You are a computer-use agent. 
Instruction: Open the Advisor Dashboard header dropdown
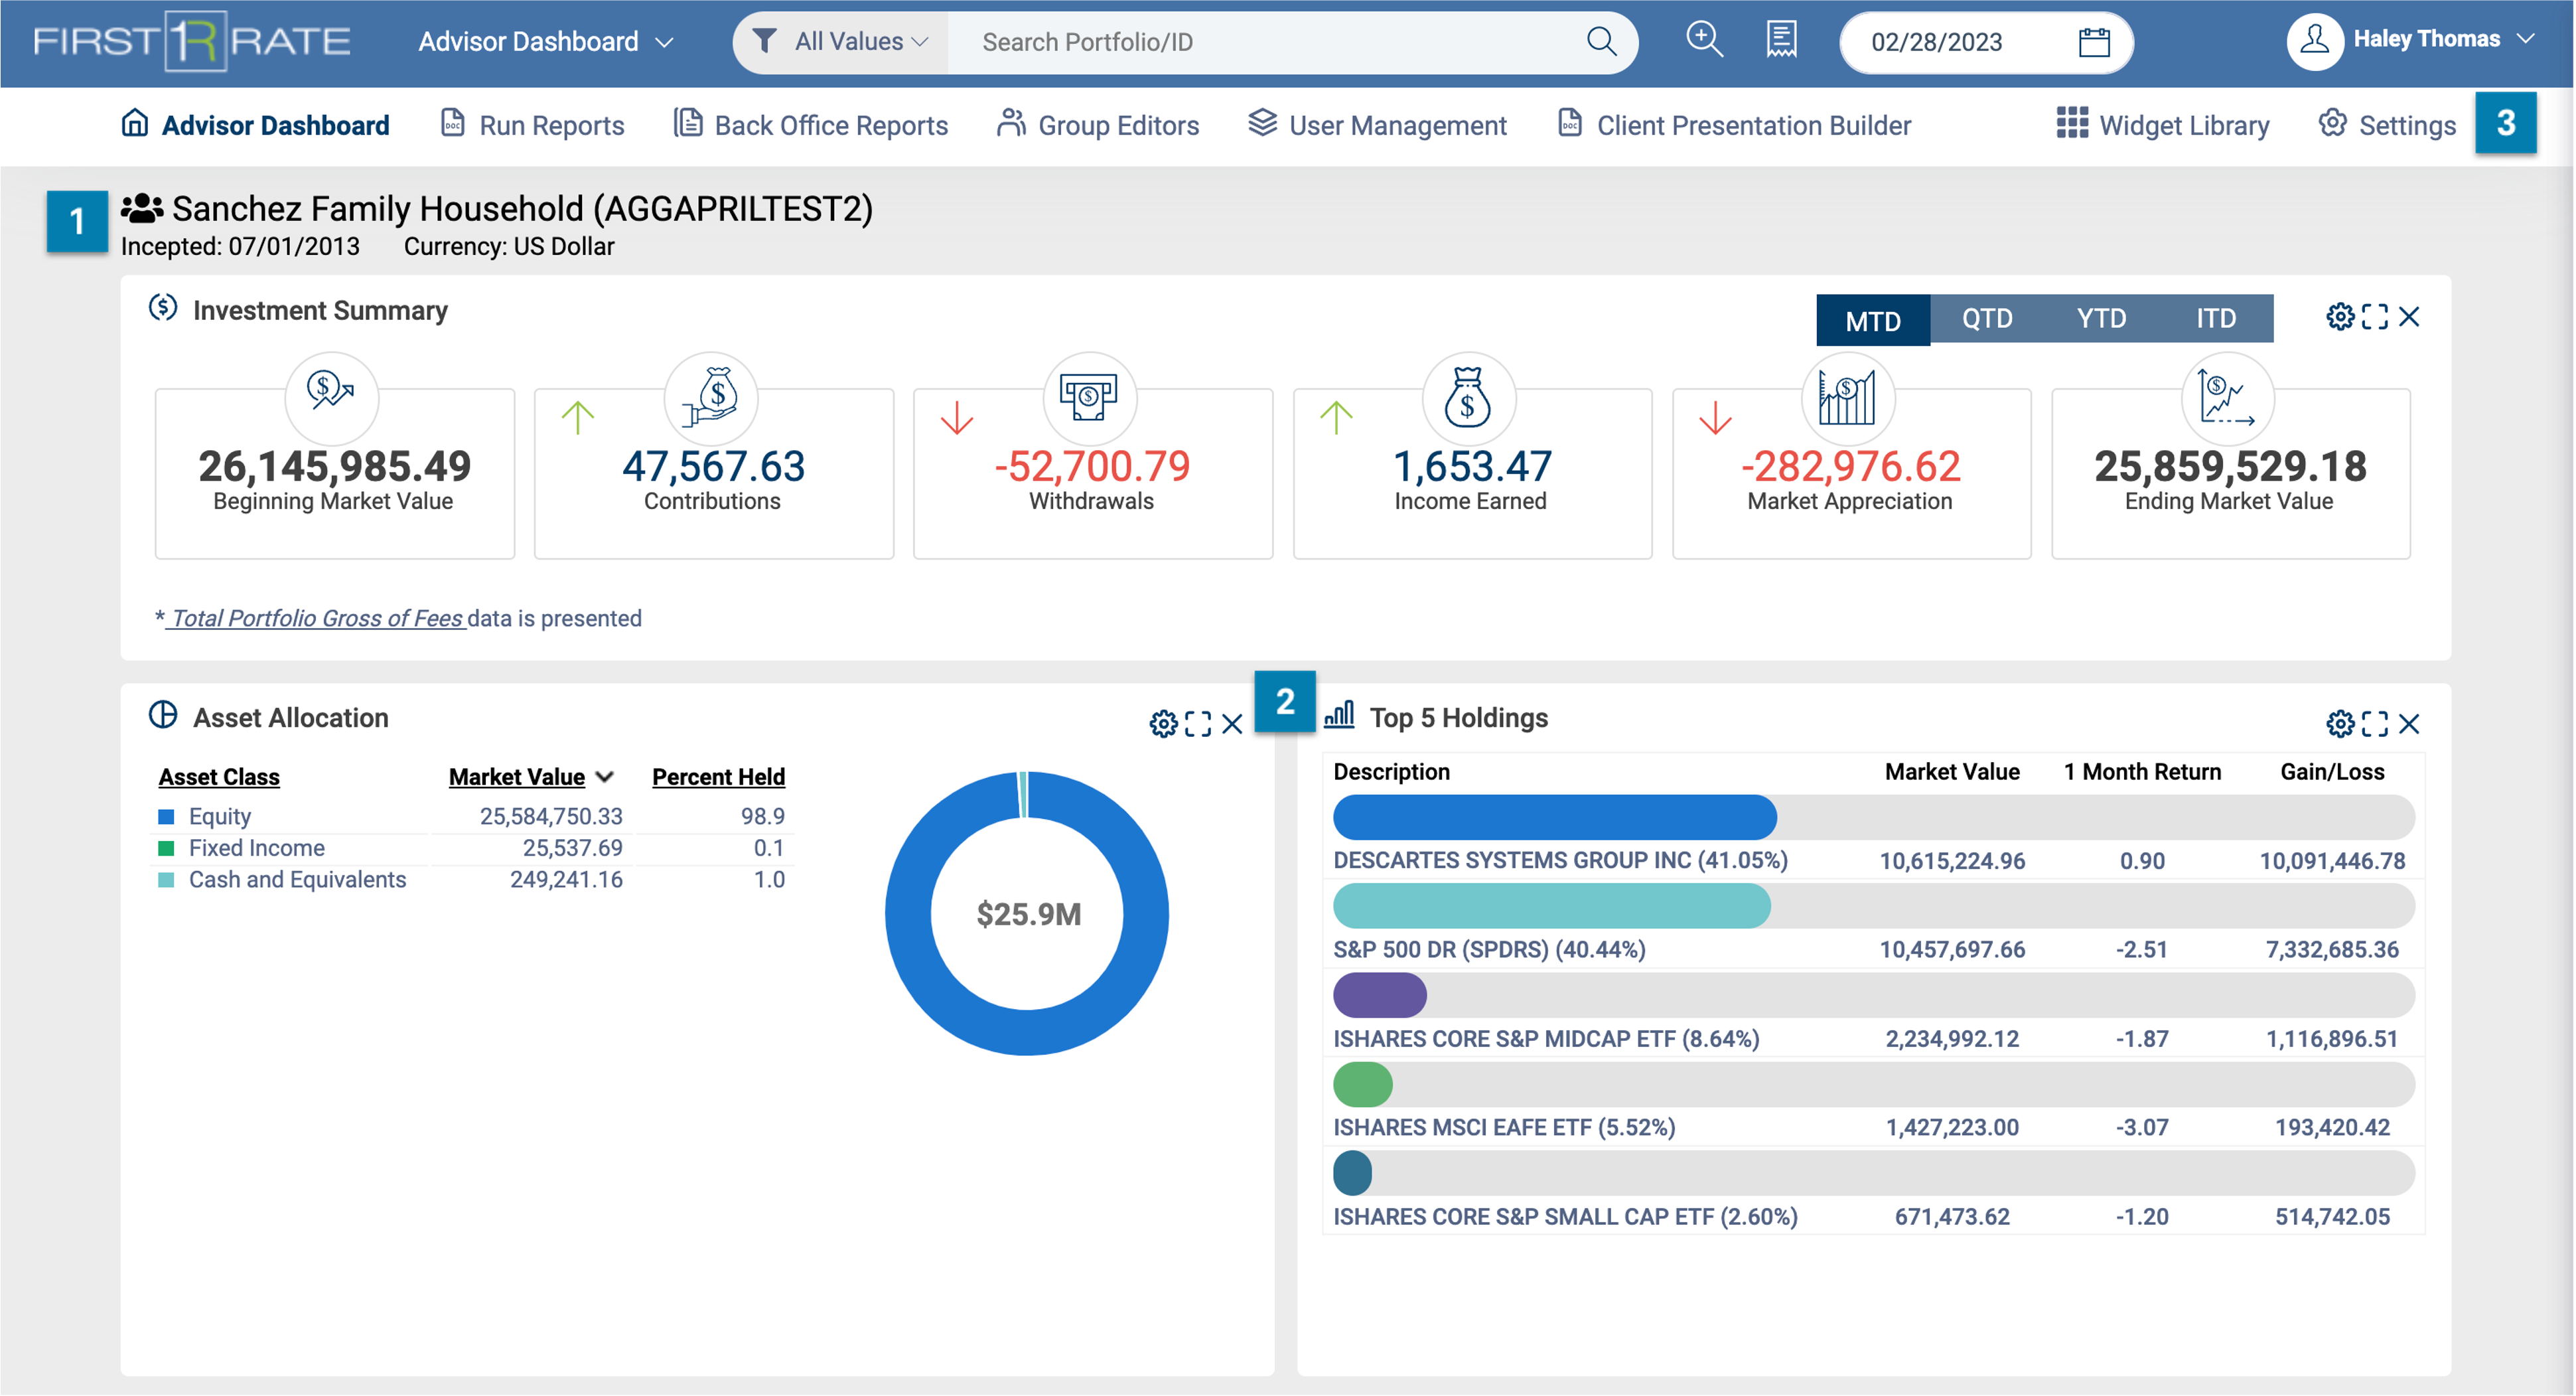click(546, 42)
